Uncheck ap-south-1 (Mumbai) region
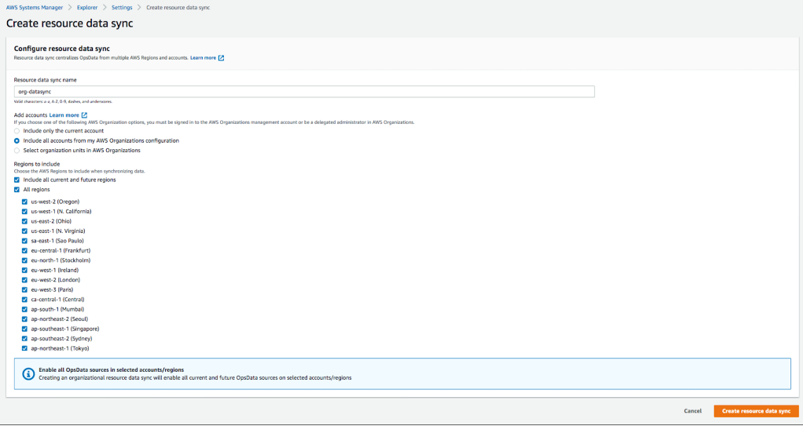 24,309
